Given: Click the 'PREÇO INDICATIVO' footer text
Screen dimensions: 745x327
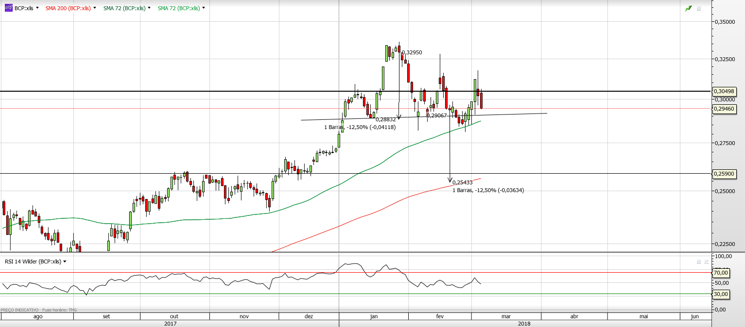Looking at the screenshot, I should (x=19, y=310).
